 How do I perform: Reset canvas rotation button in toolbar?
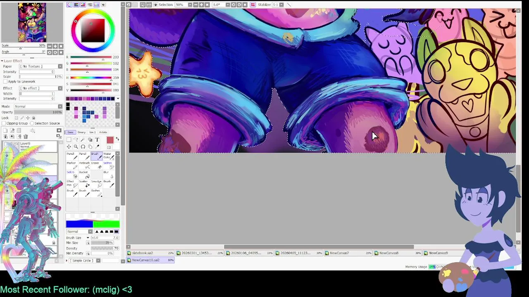pos(245,5)
